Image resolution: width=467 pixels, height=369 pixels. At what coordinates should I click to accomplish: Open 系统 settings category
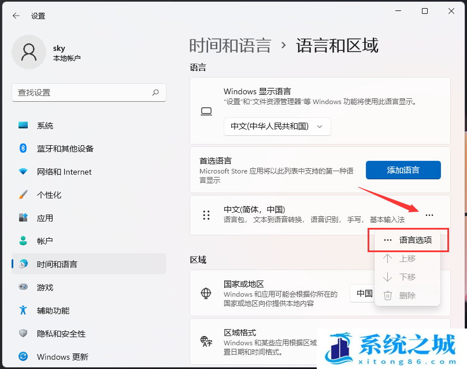coord(89,125)
